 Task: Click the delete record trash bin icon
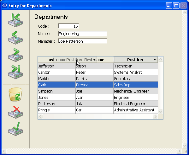[15, 94]
